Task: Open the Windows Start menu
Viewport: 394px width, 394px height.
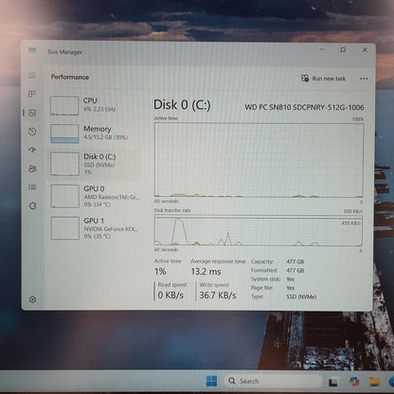Action: (211, 381)
